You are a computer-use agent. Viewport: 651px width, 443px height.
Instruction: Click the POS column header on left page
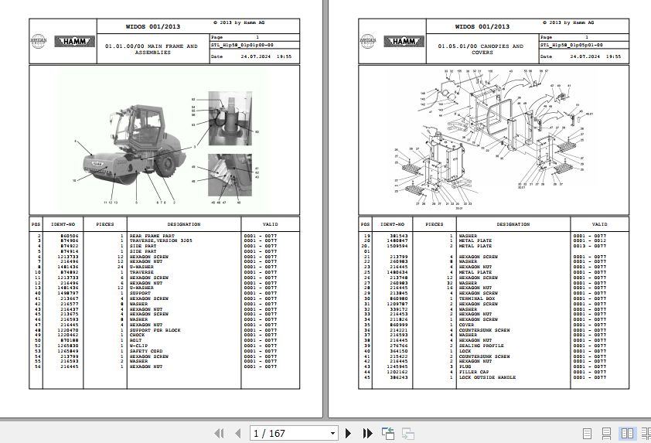coord(36,224)
